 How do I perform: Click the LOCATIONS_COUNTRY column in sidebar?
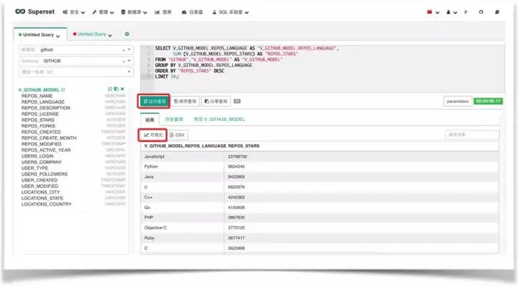tap(47, 205)
